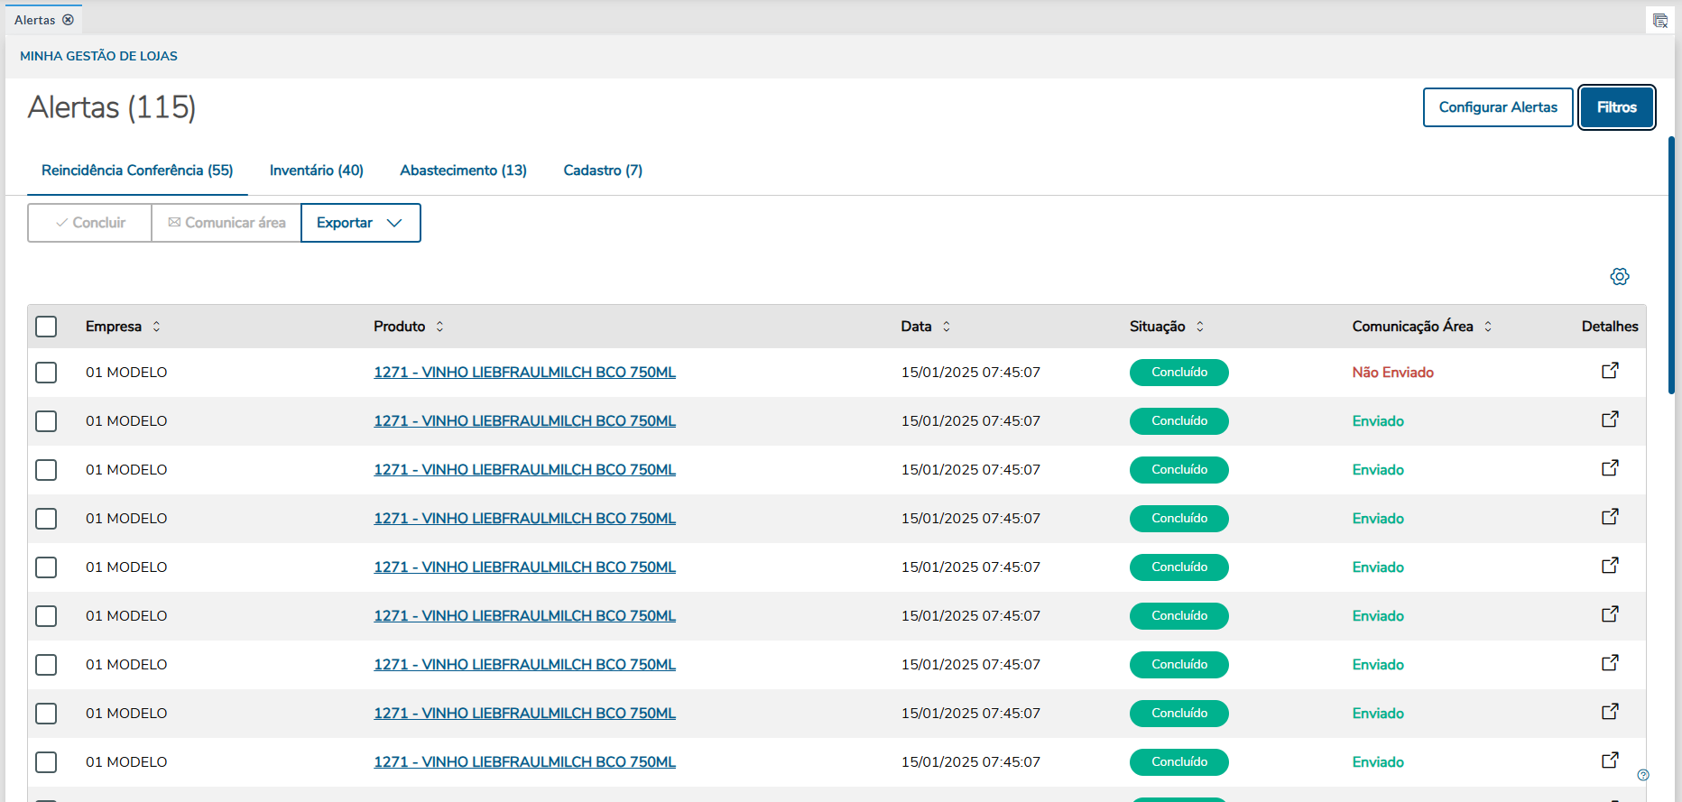This screenshot has height=802, width=1682.
Task: Switch to Abastecimento (13) tab
Action: pos(463,171)
